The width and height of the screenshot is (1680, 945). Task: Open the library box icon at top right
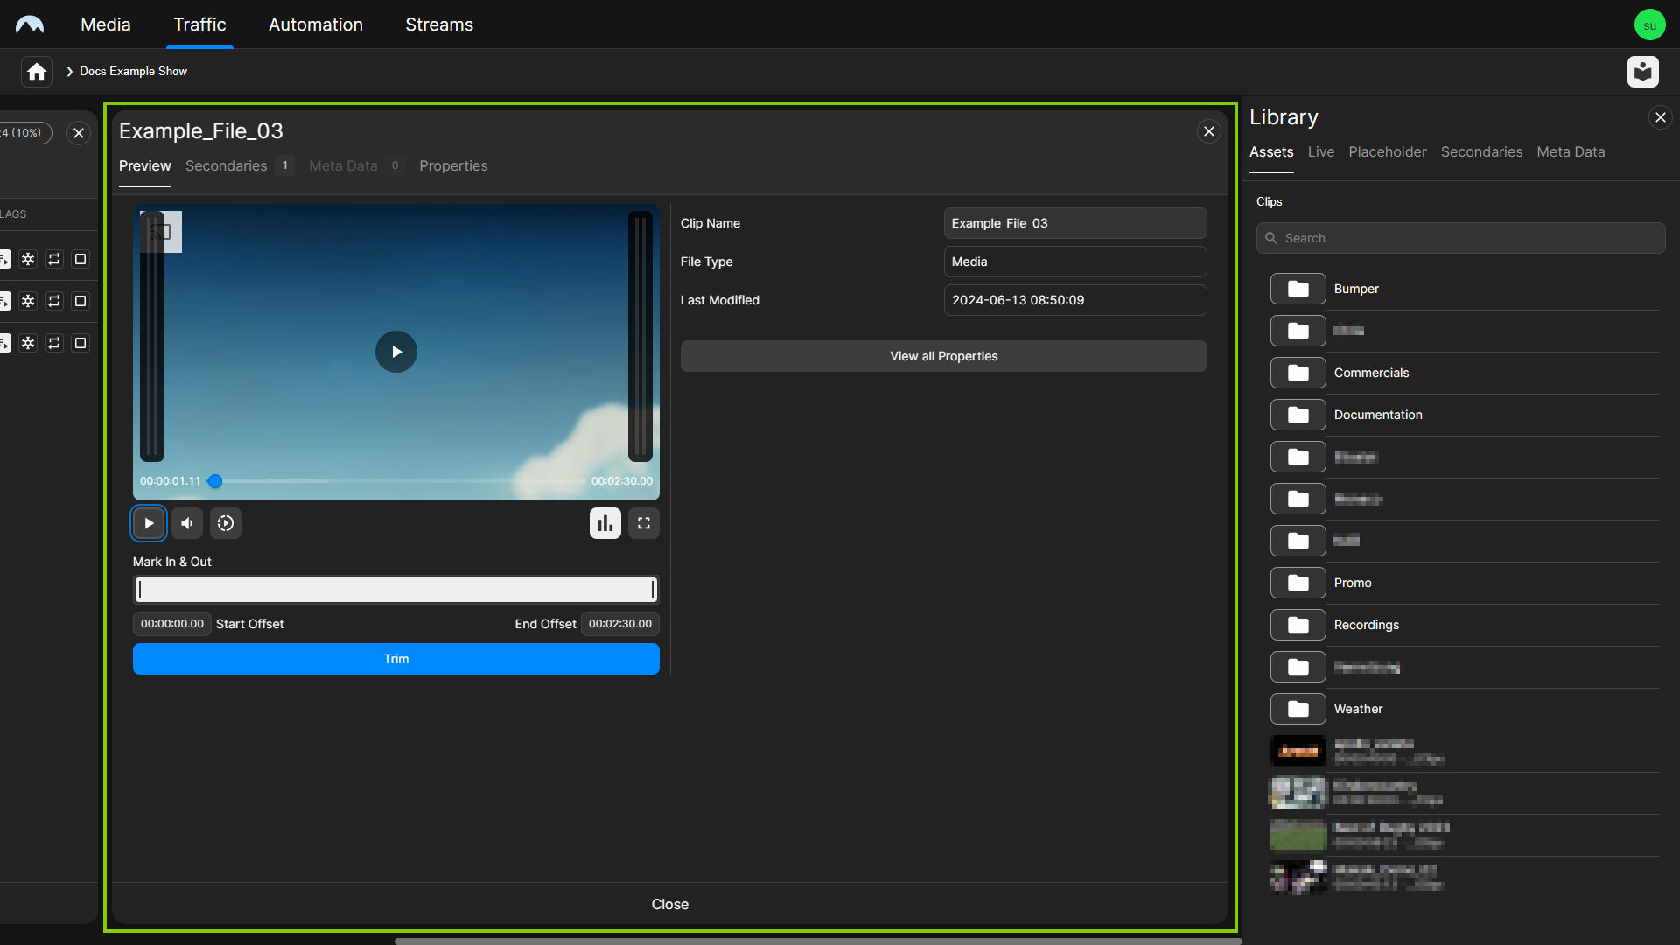pos(1642,72)
